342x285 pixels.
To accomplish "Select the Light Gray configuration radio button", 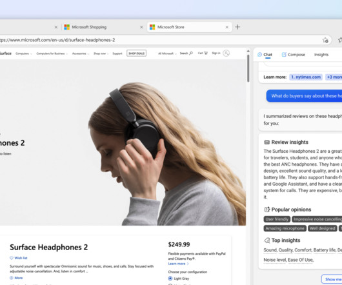I will click(170, 279).
